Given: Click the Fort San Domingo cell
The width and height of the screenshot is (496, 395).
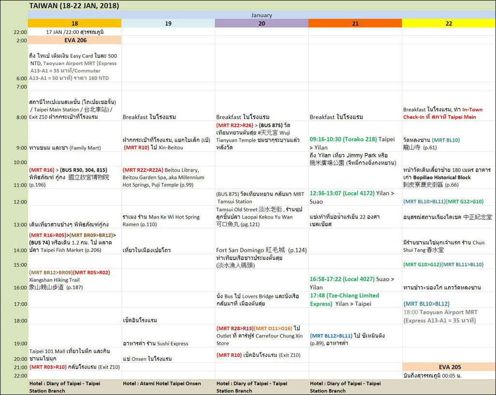Looking at the screenshot, I should (x=262, y=250).
